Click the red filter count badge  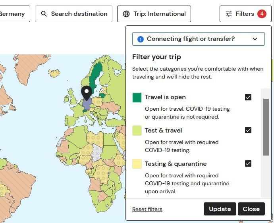(262, 14)
